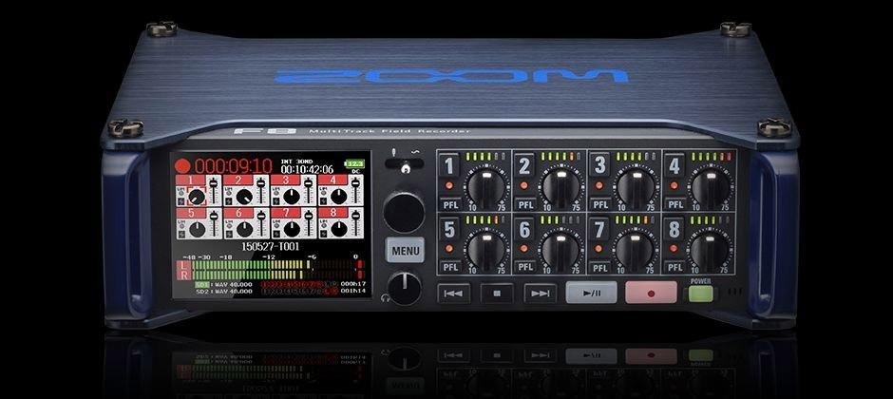Screen dimensions: 893x399
Task: Select the track 5 fader on LCD
Action: 214,223
